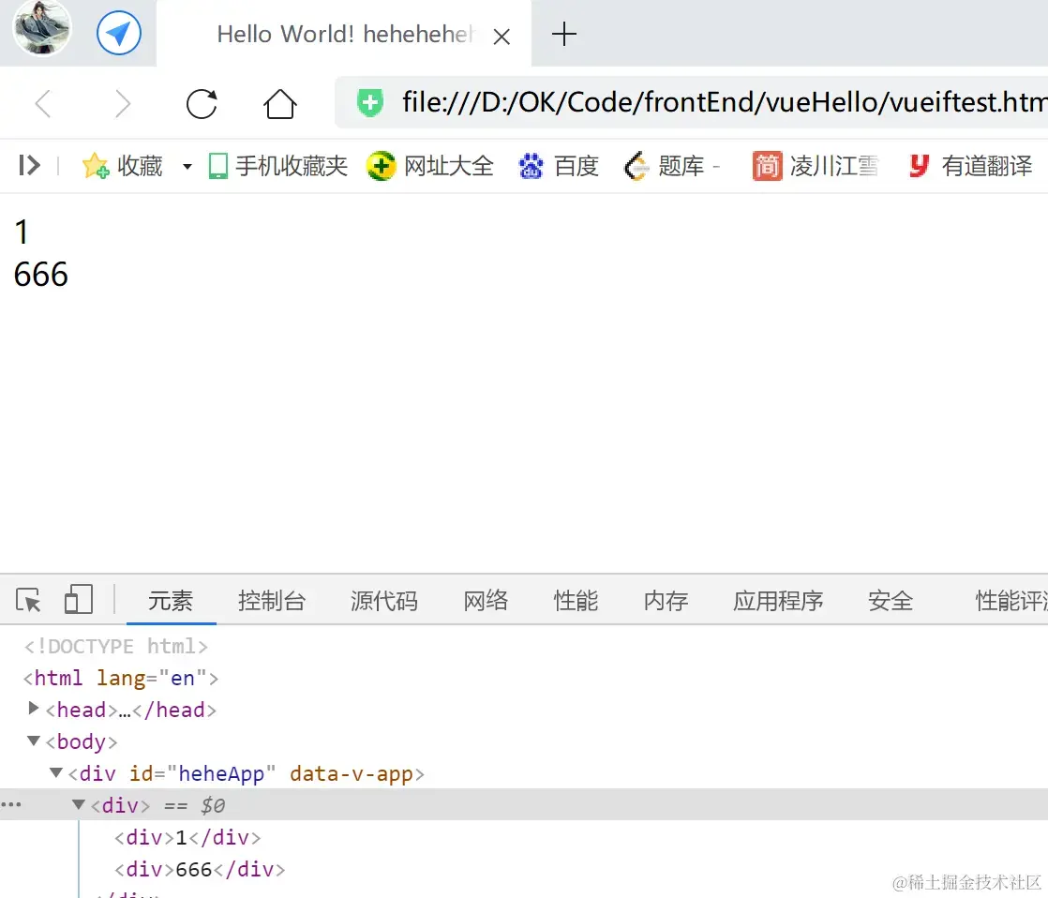Reload the page

click(x=202, y=104)
